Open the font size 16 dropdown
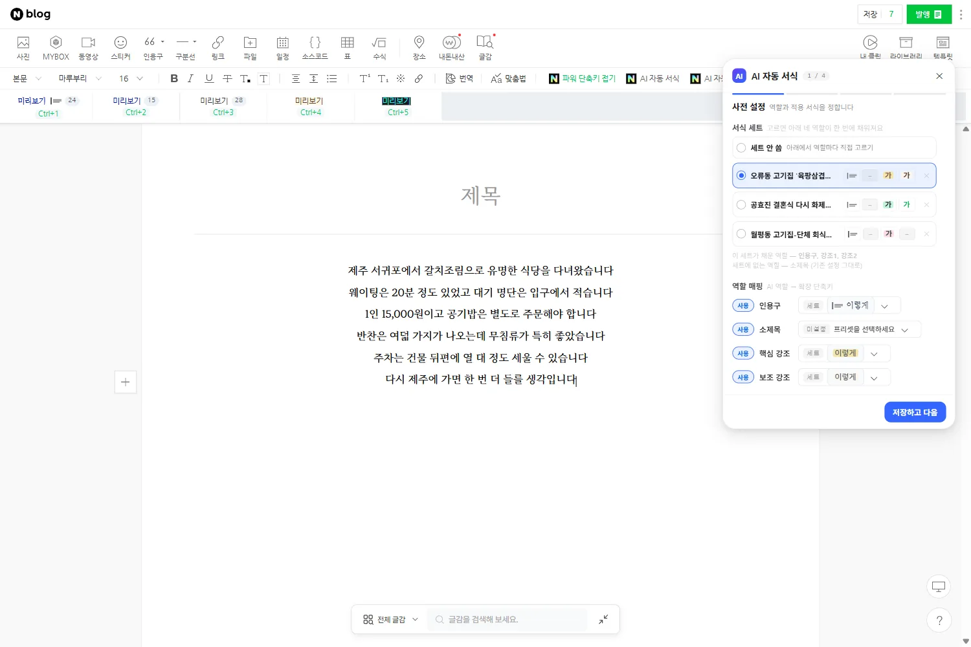The height and width of the screenshot is (647, 971). tap(131, 78)
